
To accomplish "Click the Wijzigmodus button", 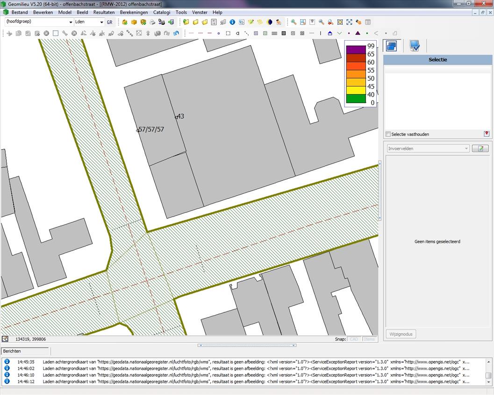I will click(x=401, y=334).
